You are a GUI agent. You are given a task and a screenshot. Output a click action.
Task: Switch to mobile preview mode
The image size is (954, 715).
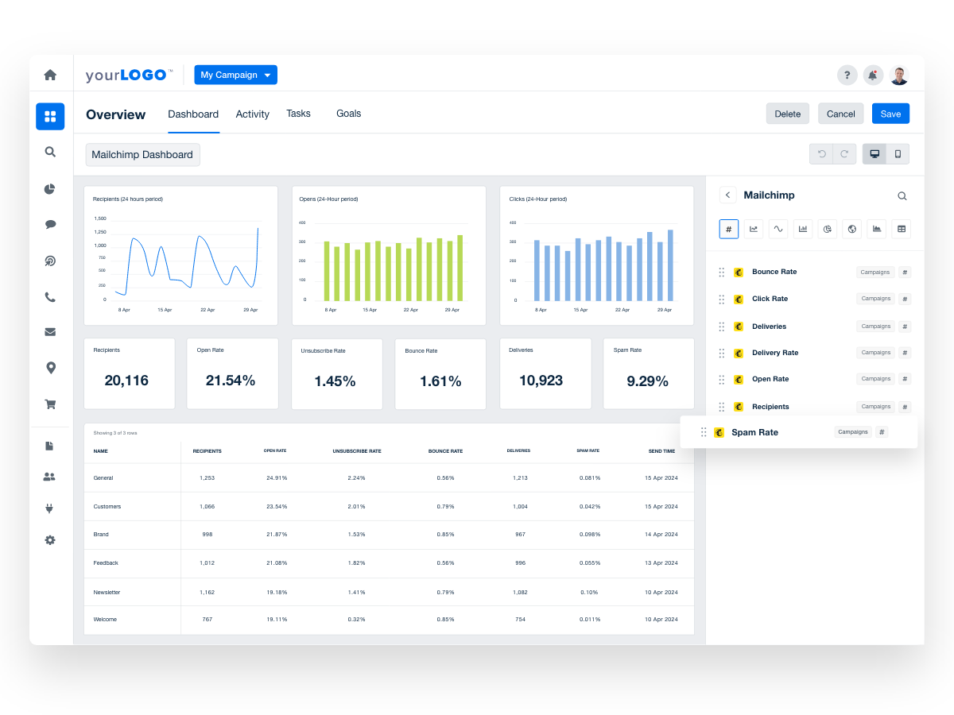898,153
